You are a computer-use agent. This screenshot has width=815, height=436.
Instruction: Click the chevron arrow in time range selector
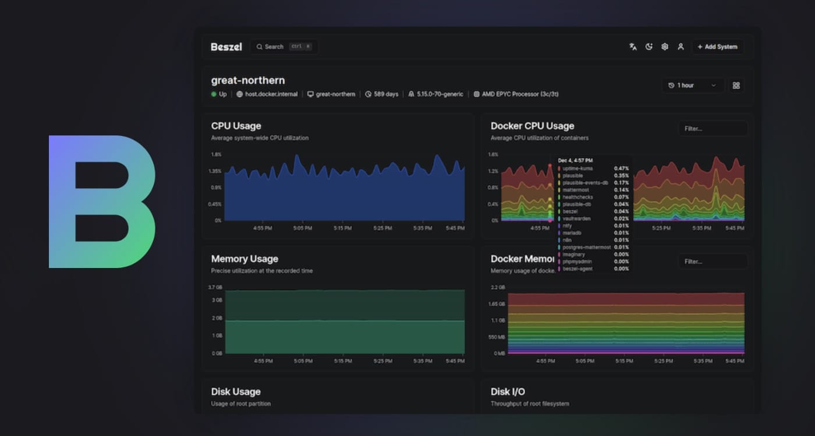pos(714,85)
